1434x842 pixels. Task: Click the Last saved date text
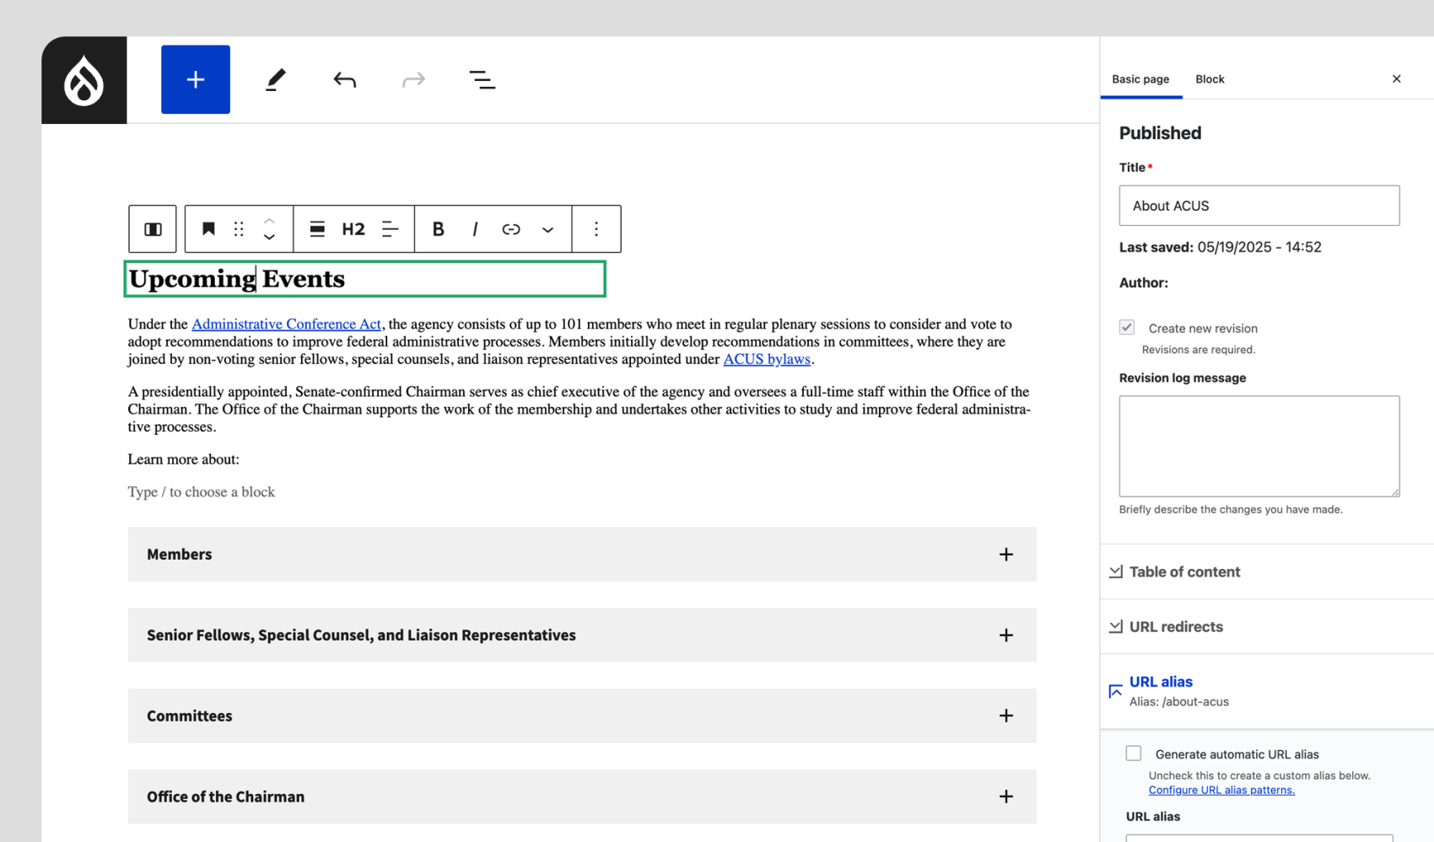(1220, 247)
